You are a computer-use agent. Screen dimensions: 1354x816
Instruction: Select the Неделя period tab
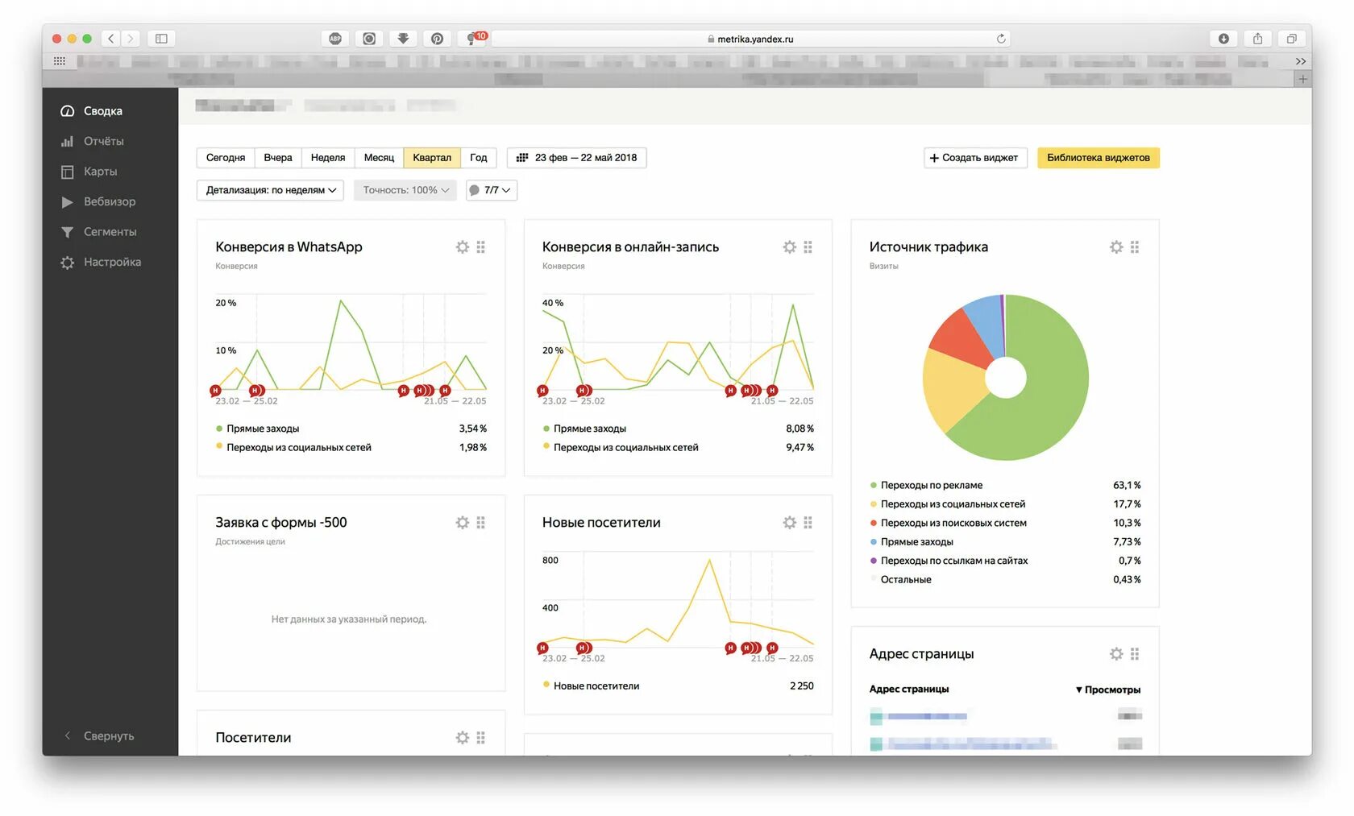click(x=328, y=158)
